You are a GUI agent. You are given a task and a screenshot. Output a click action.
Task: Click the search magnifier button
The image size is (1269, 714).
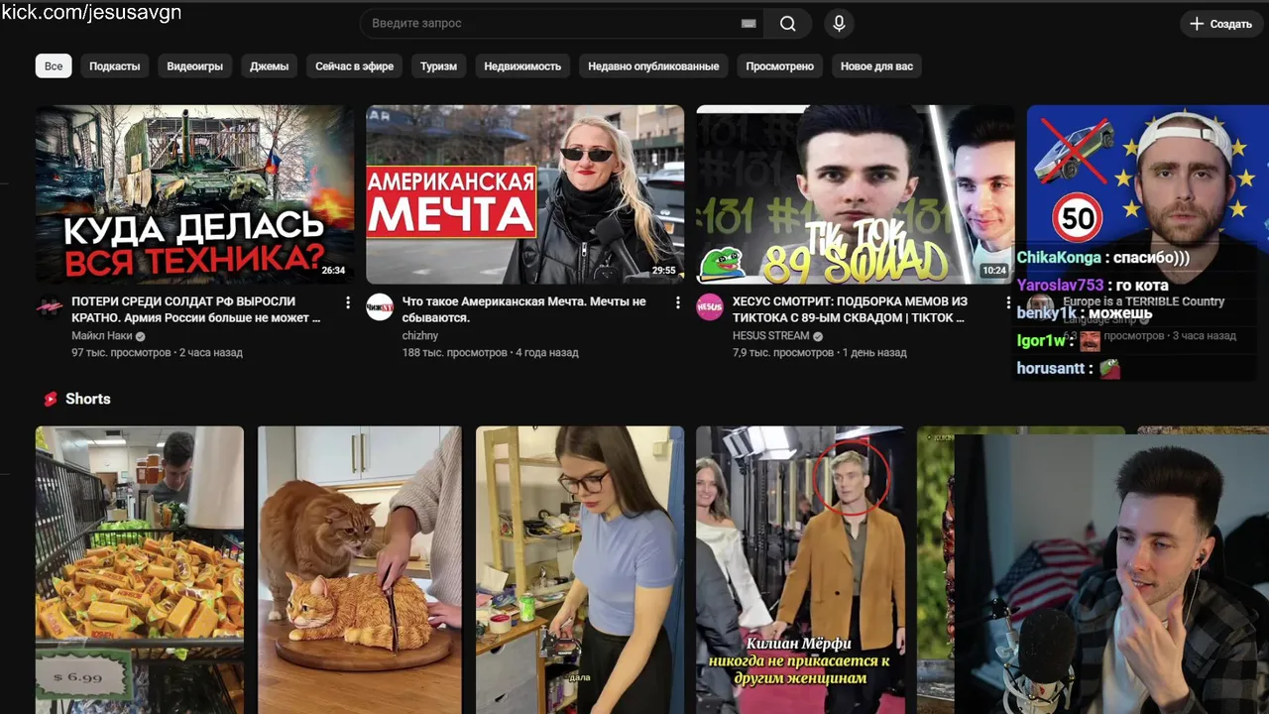pyautogui.click(x=787, y=24)
